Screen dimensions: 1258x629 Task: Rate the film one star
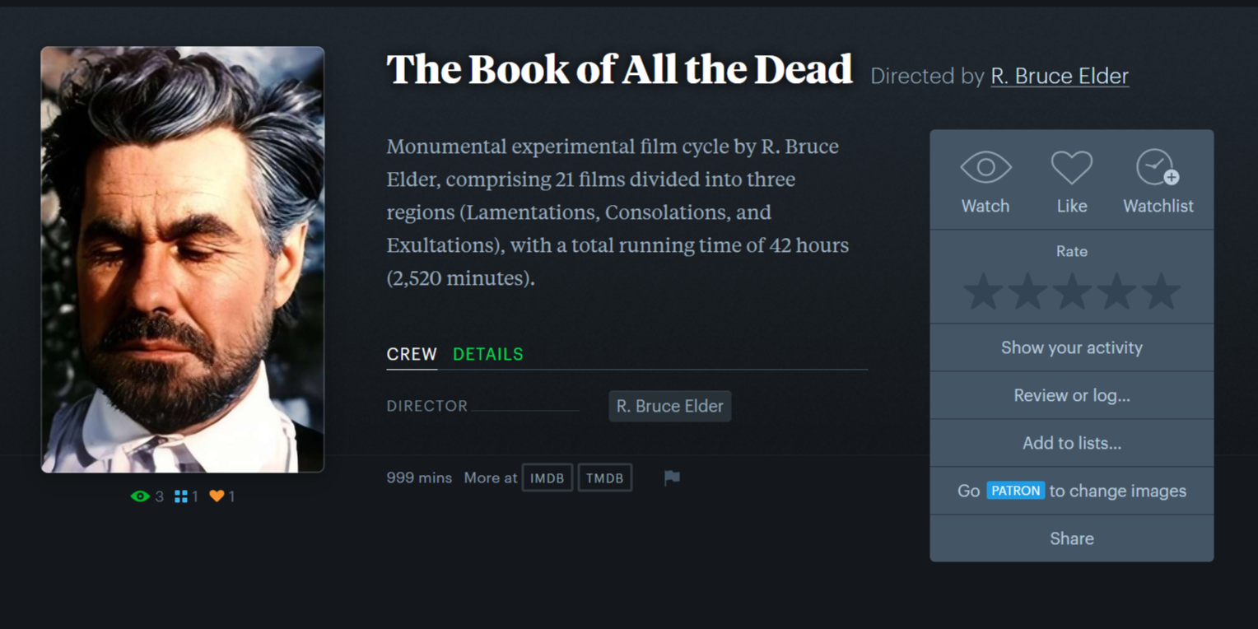tap(983, 291)
